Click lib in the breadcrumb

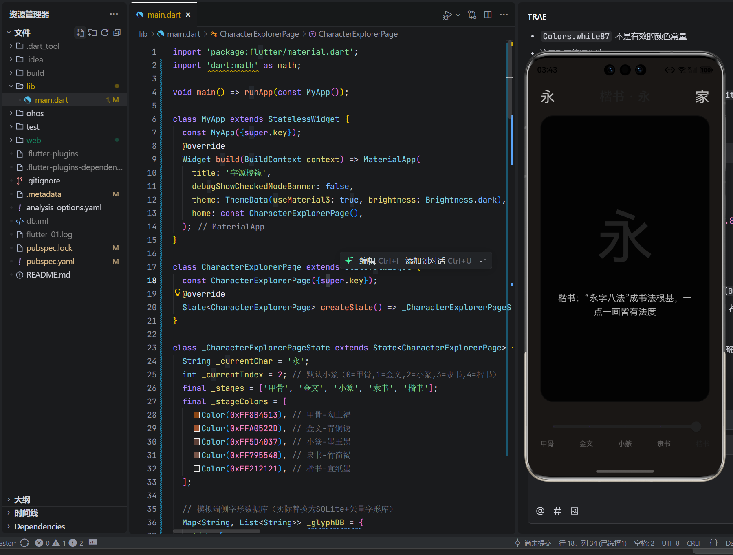tap(143, 34)
